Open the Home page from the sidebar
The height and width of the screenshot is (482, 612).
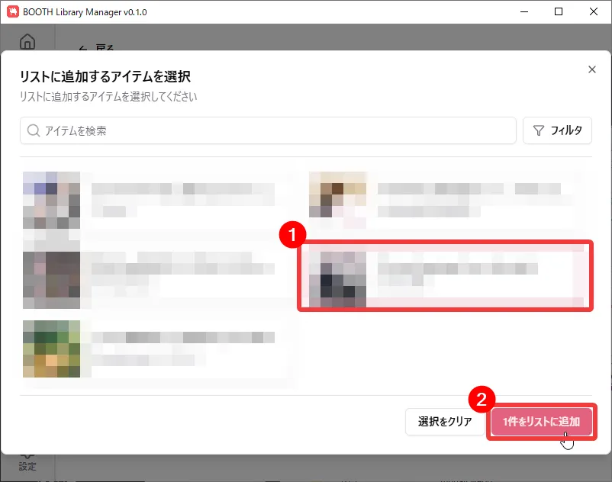[x=27, y=42]
